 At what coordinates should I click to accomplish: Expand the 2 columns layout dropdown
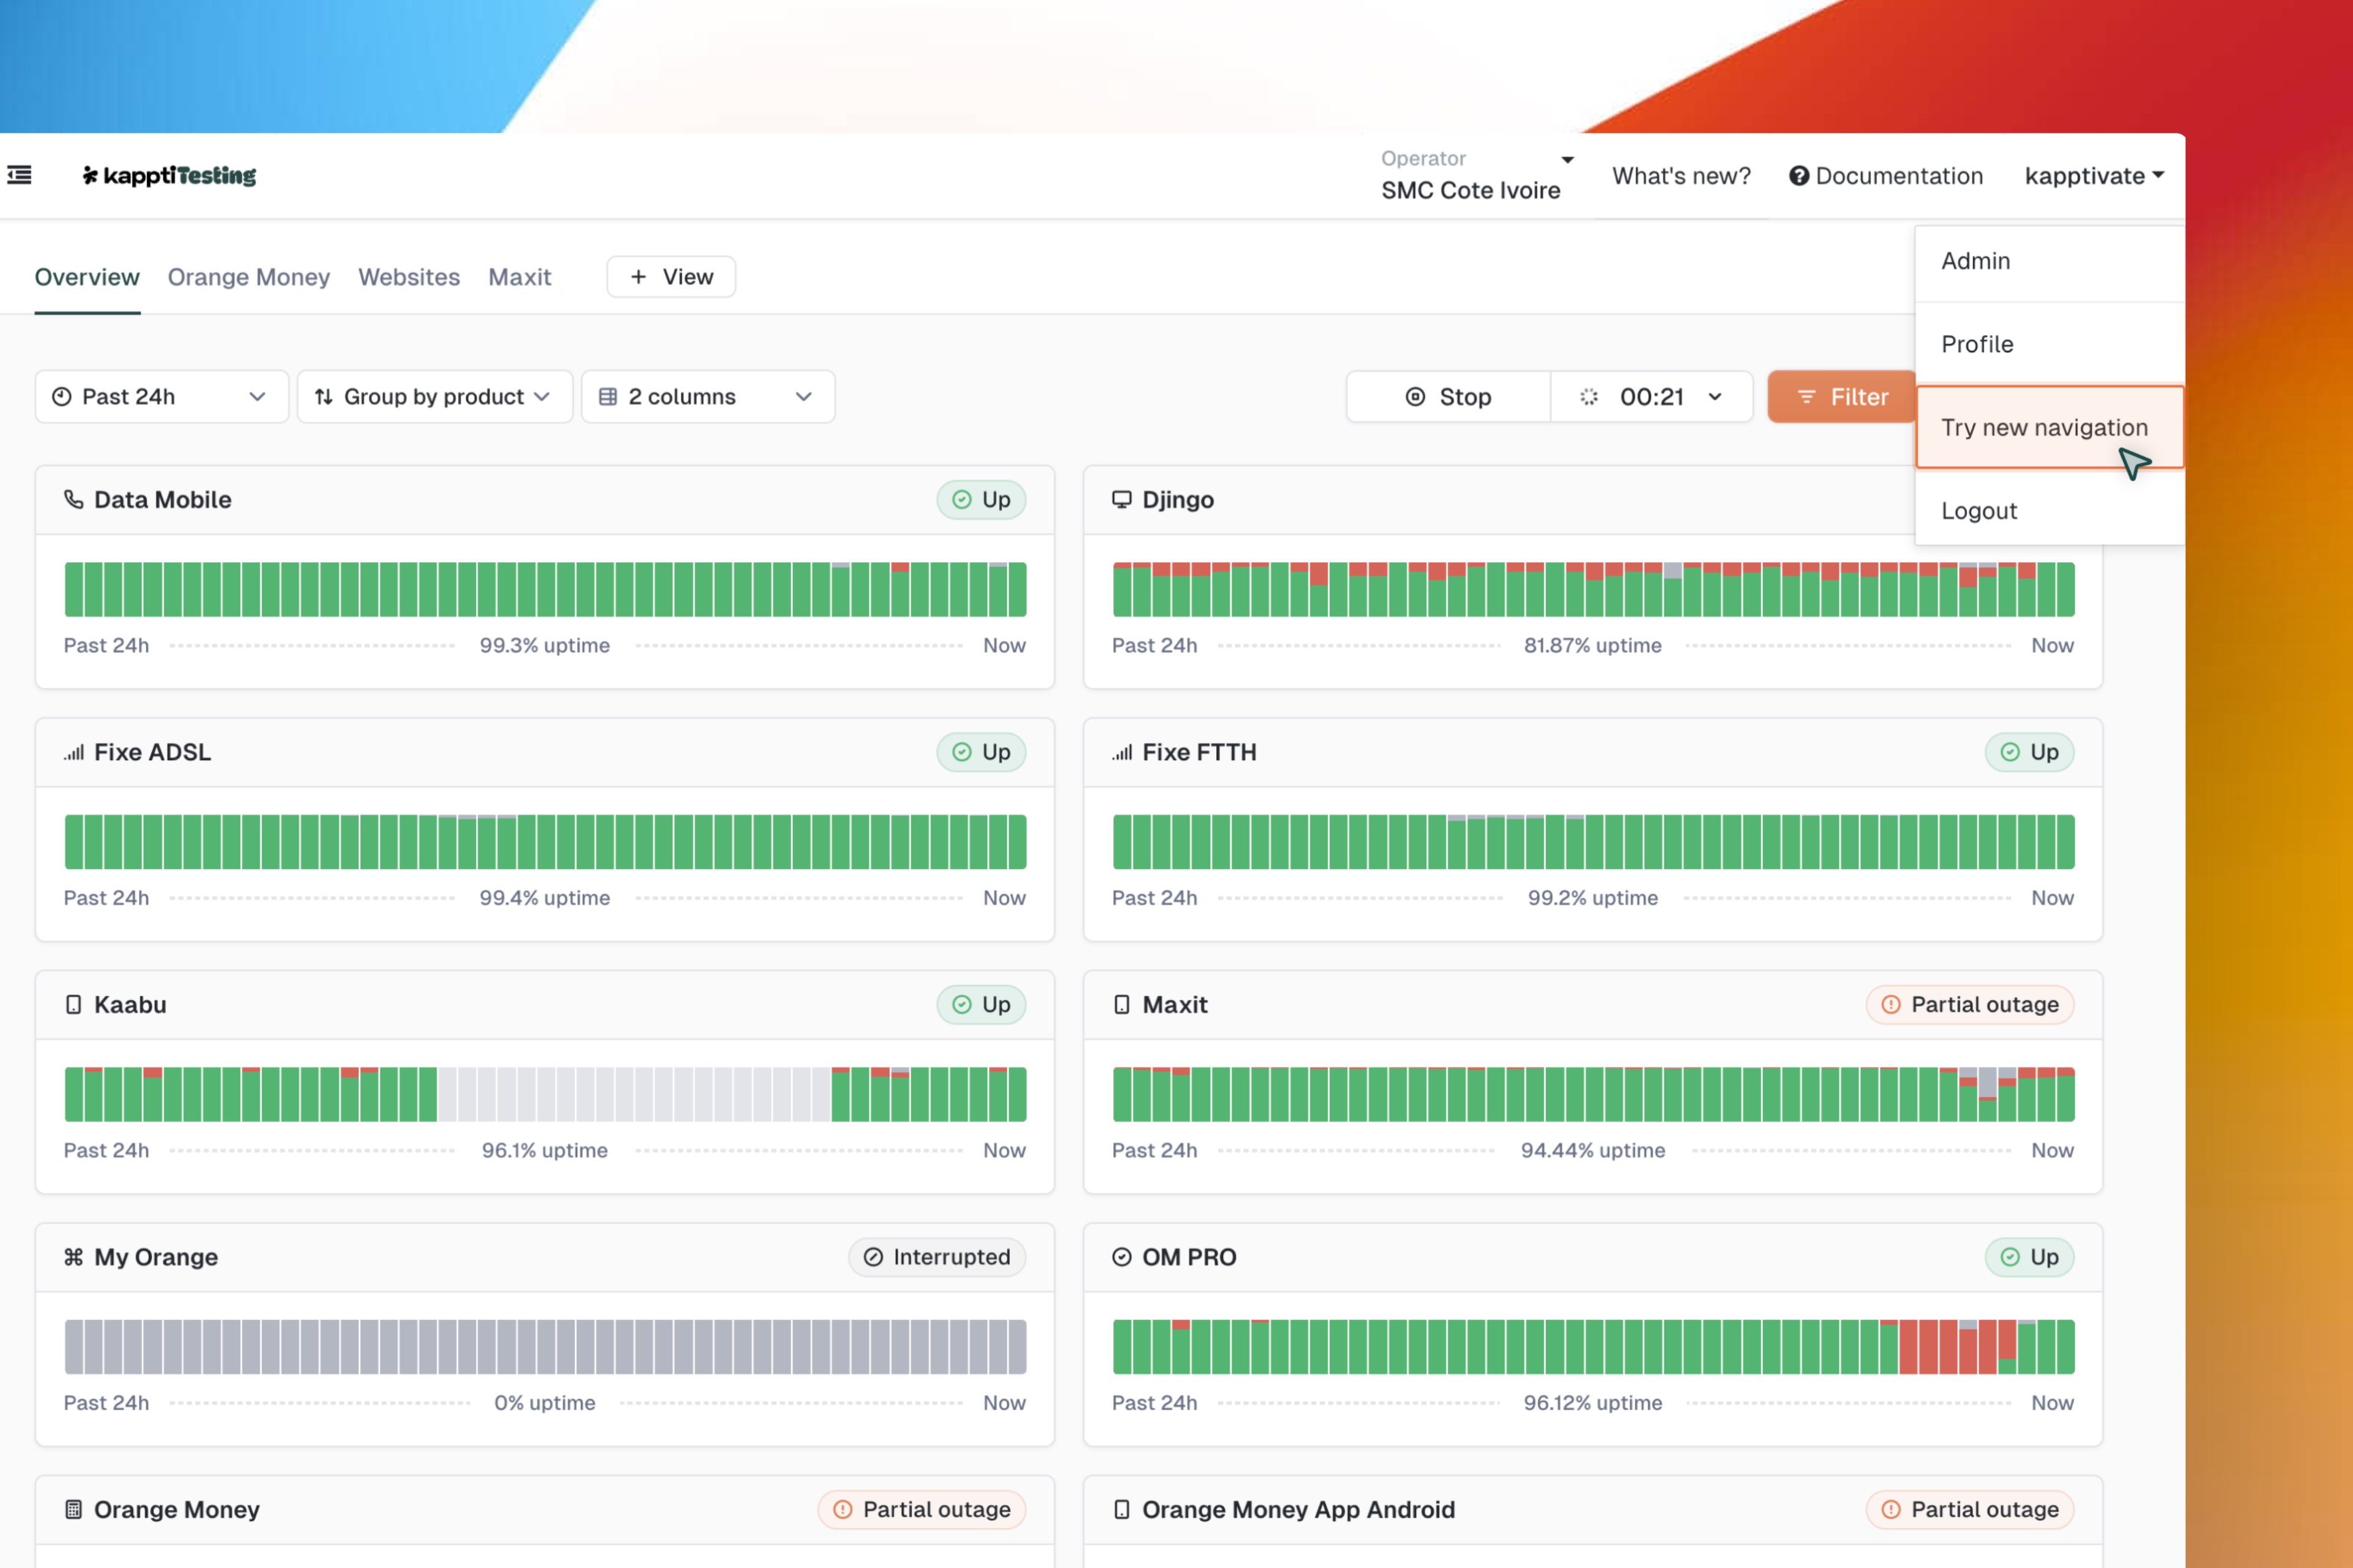707,397
